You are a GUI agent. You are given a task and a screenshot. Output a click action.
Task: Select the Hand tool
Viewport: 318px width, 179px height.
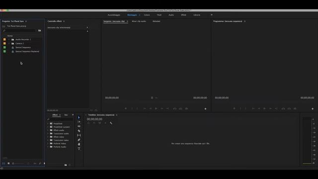point(79,144)
